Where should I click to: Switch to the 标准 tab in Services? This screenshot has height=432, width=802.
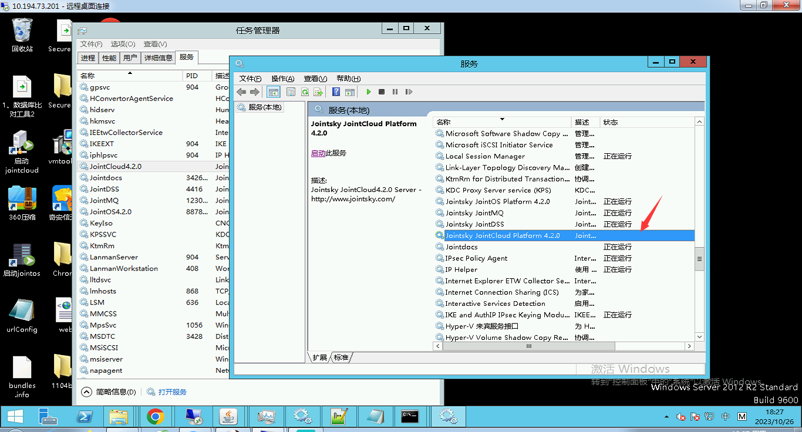[341, 357]
